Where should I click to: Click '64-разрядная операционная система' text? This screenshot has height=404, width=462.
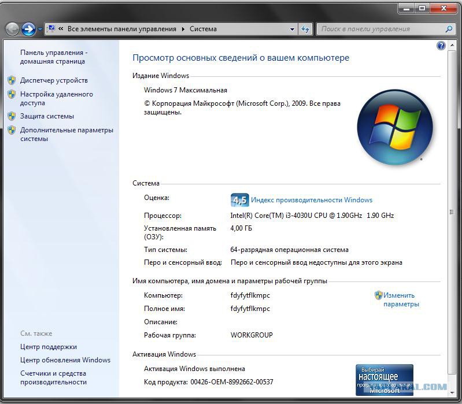[289, 250]
